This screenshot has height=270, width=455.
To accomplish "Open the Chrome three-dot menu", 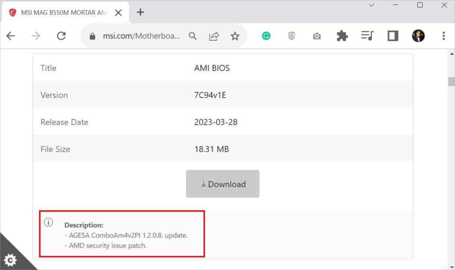I will (444, 36).
